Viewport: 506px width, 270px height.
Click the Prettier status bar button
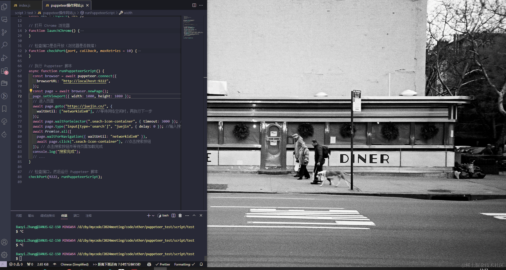[163, 264]
